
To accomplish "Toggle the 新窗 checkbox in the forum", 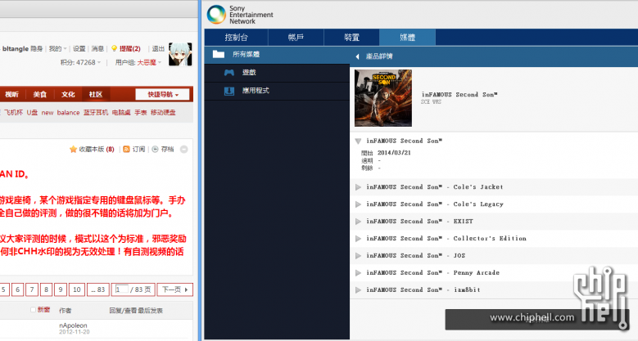I will [x=33, y=310].
